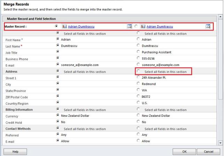Select left Dumitrascu radio for Last Name
The height and width of the screenshot is (156, 224).
(57, 45)
